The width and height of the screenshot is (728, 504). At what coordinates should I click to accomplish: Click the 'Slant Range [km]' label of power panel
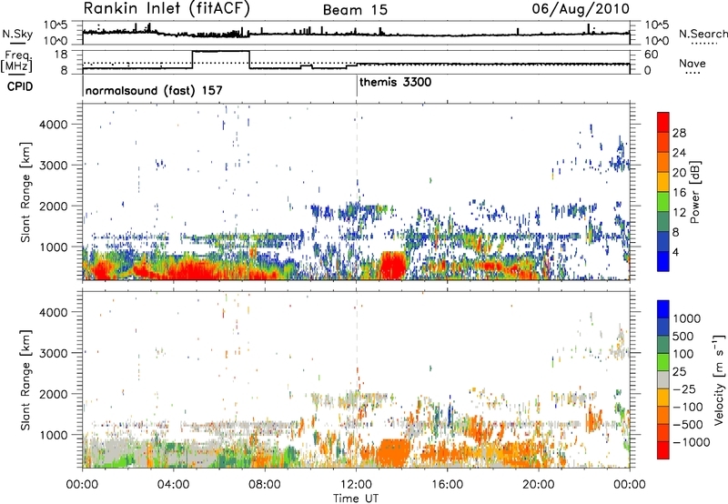tap(25, 192)
